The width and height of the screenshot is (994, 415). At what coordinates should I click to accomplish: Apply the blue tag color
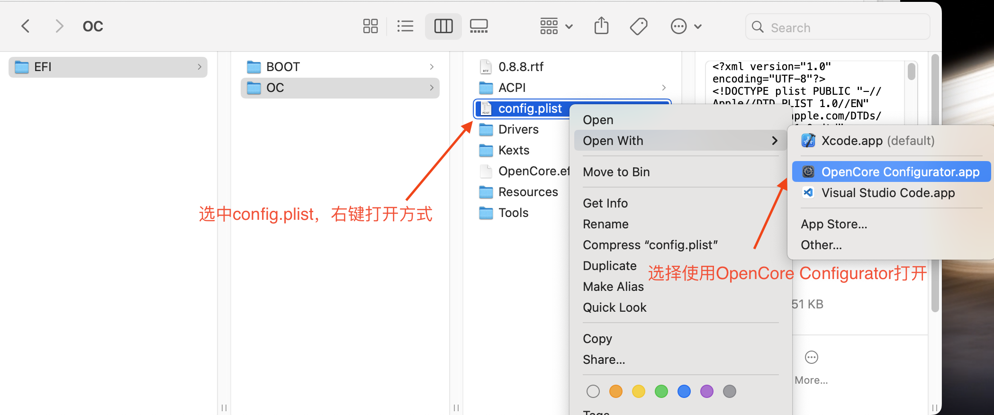[684, 391]
